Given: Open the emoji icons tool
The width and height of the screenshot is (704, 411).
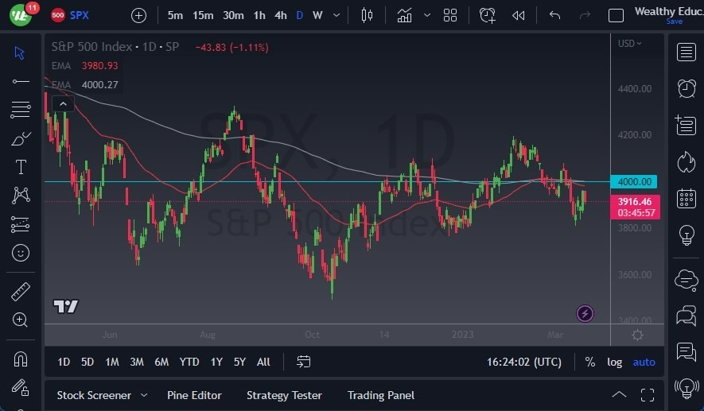Looking at the screenshot, I should click(20, 253).
